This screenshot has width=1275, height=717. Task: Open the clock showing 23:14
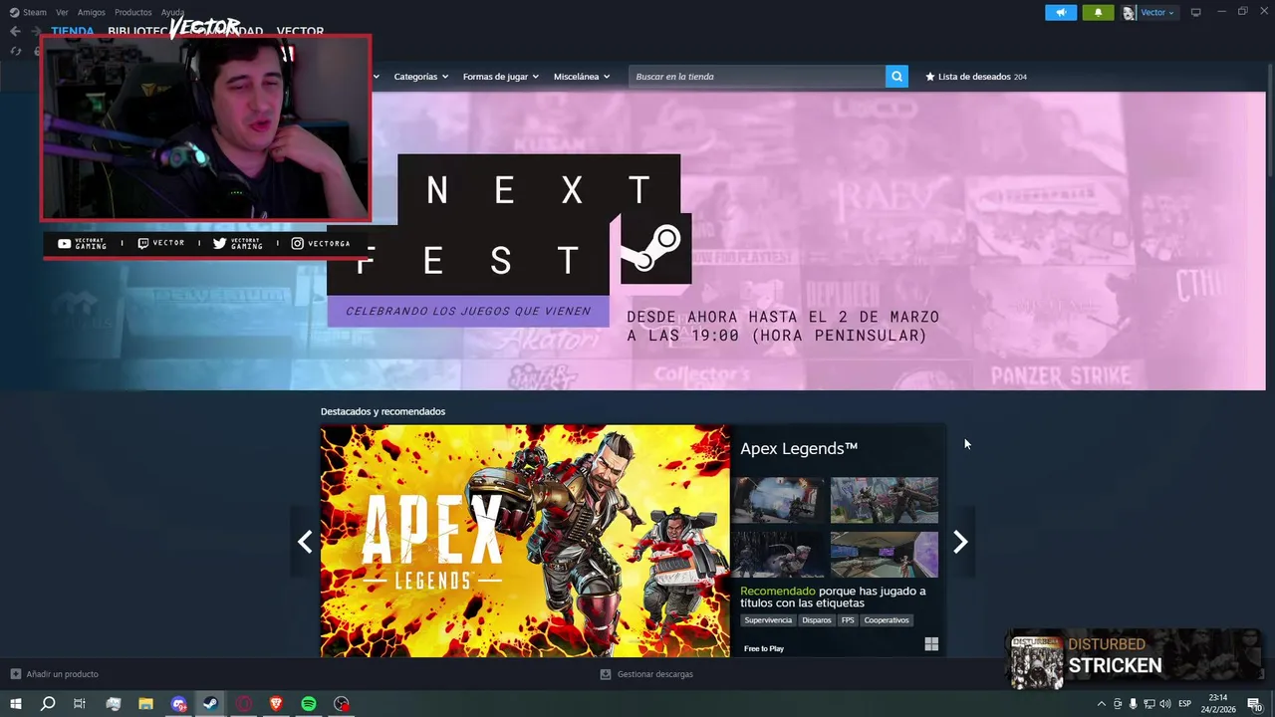coord(1218,703)
